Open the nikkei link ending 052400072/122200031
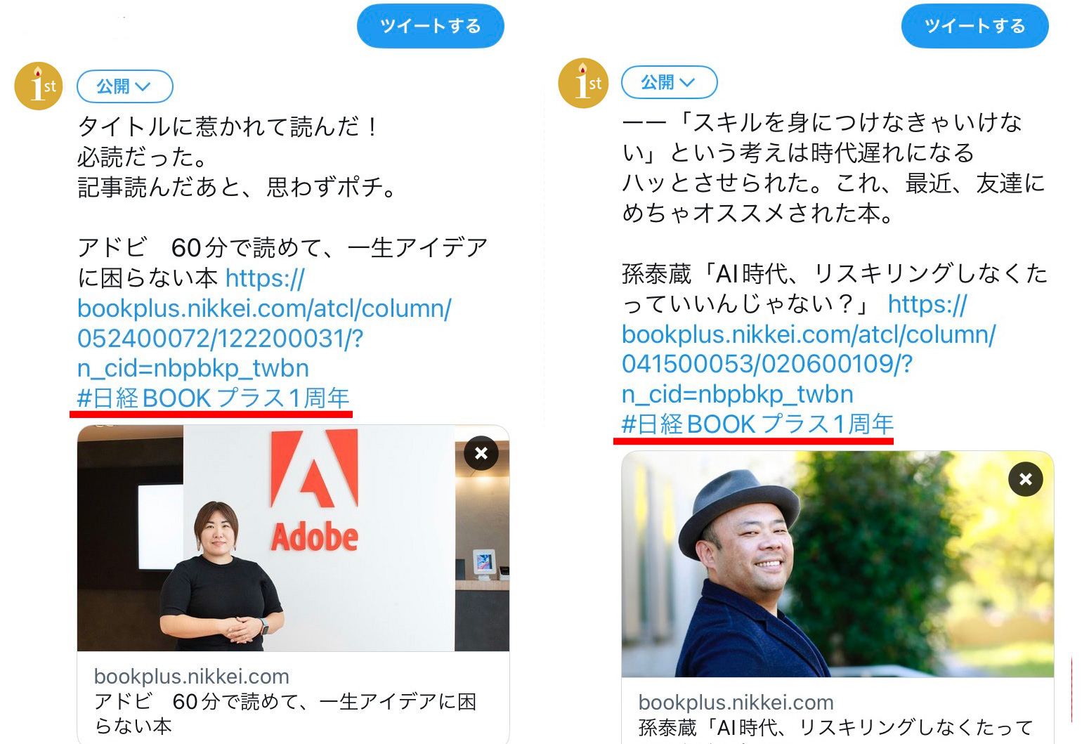The image size is (1089, 744). [x=264, y=323]
